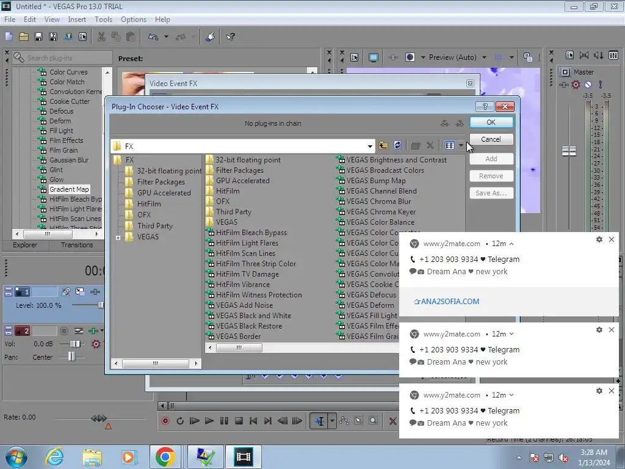Screen dimensions: 625x469
Task: Click the What's This help icon
Action: click(x=230, y=37)
